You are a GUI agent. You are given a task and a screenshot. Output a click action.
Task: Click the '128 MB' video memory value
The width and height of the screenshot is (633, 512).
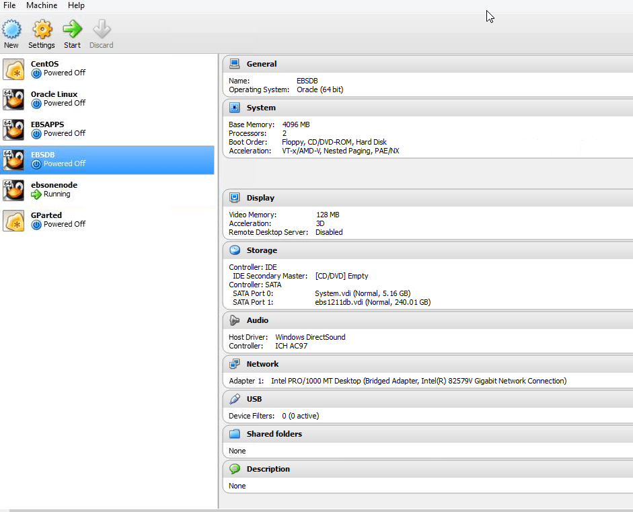tap(328, 215)
